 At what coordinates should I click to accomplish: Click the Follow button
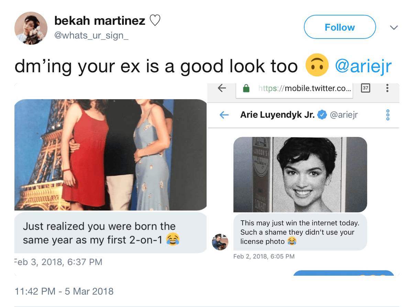[340, 27]
